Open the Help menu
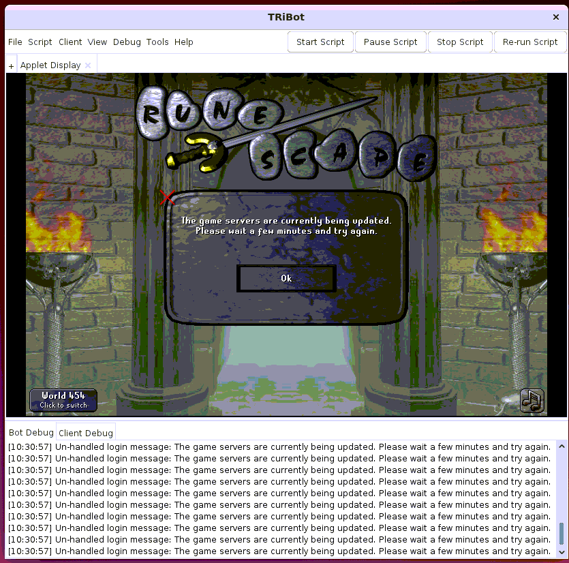 (x=183, y=42)
